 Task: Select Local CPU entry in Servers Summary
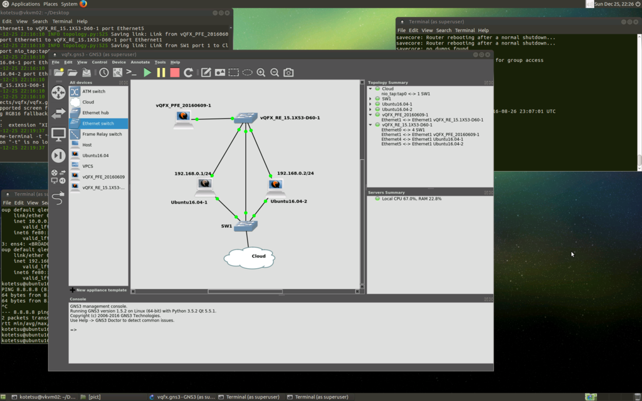tap(411, 199)
